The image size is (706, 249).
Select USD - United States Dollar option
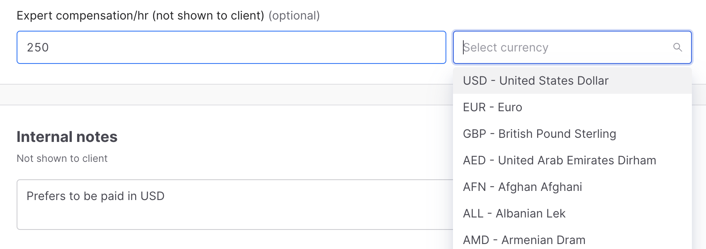[x=536, y=81]
